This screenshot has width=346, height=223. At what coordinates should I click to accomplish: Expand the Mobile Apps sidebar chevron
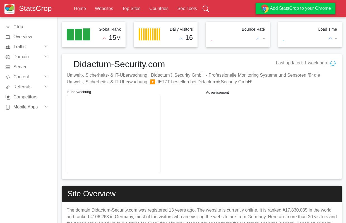(46, 106)
